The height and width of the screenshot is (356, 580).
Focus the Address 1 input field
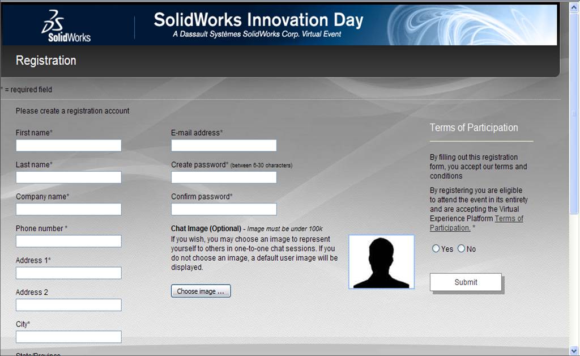(x=69, y=273)
